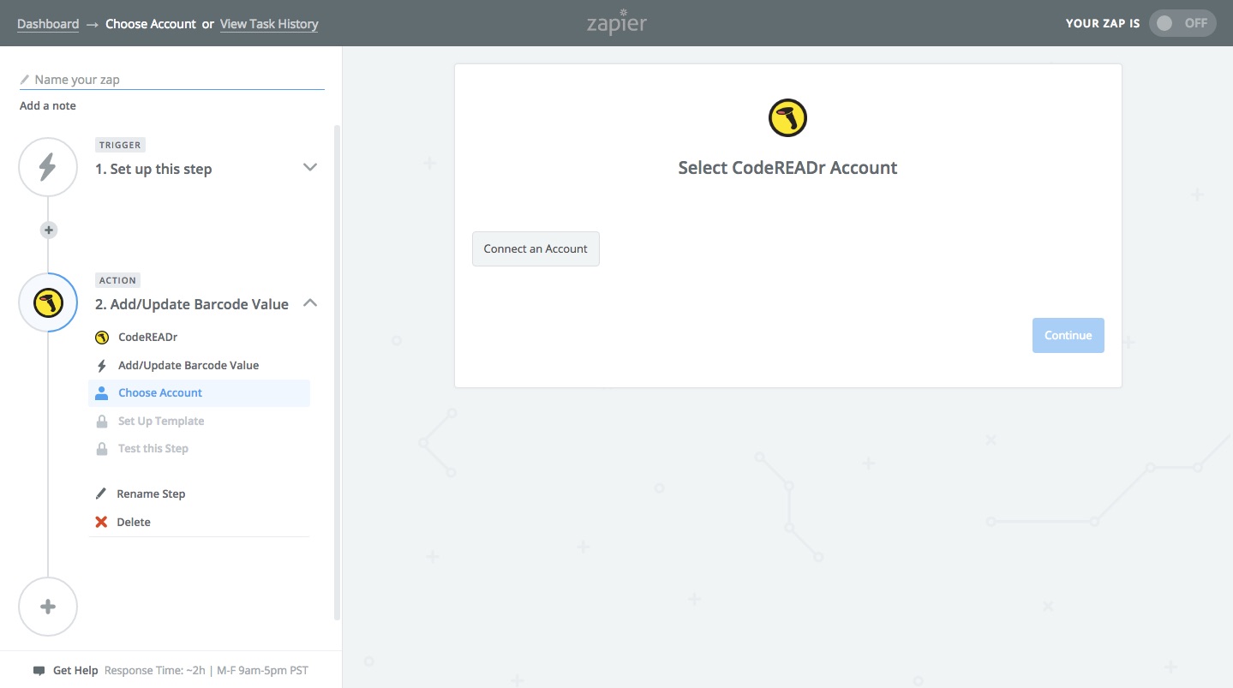
Task: Click Get Help link at bottom
Action: [75, 671]
